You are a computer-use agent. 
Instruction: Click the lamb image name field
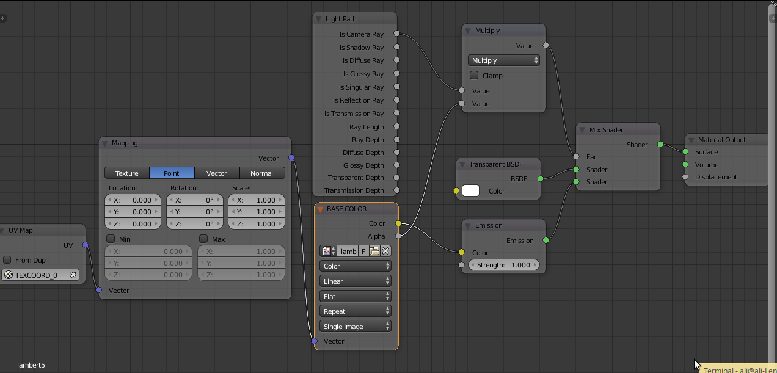[348, 251]
